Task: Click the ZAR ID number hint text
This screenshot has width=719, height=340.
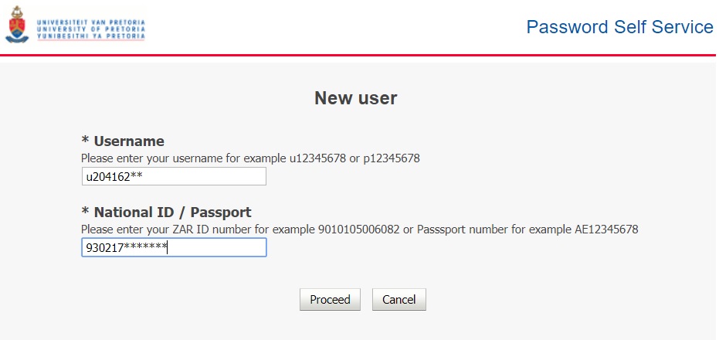Action: (359, 229)
